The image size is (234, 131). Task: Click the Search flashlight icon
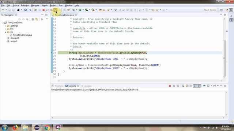point(108,10)
